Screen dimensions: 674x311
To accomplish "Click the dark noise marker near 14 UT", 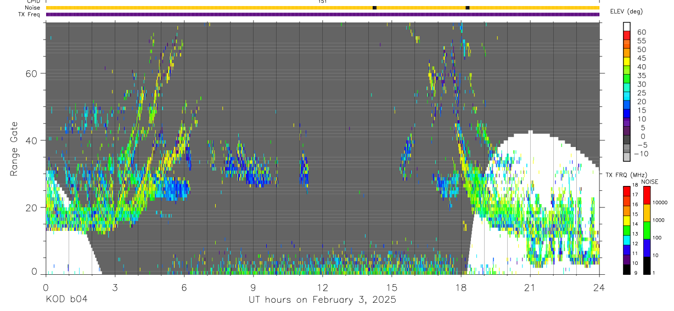I will pyautogui.click(x=374, y=8).
